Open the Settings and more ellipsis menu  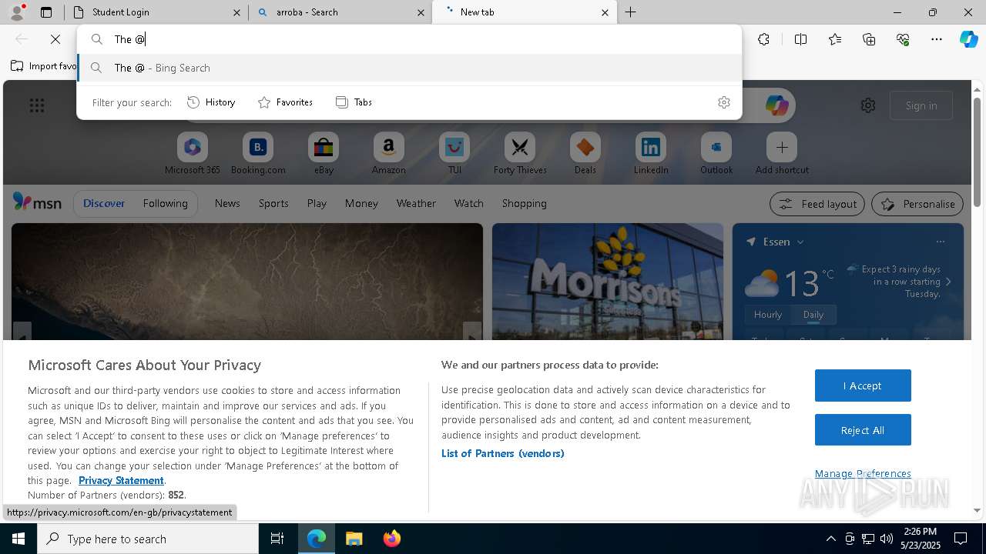point(937,39)
